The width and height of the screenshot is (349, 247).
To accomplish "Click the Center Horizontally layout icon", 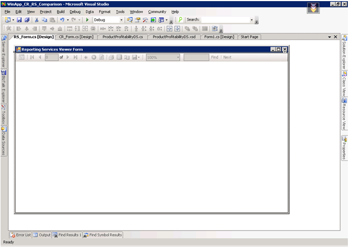I will pos(169,28).
